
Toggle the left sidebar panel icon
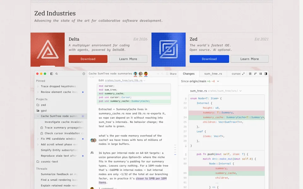point(51,74)
